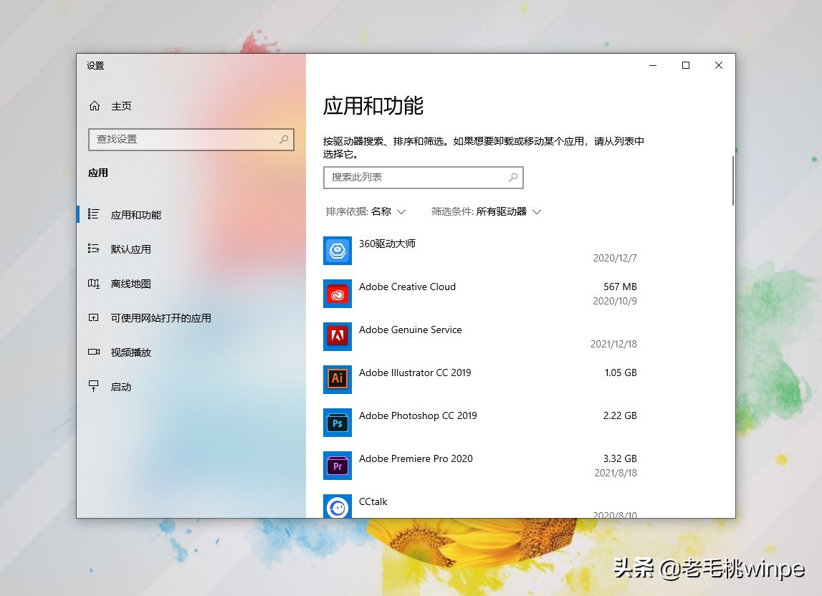Viewport: 822px width, 596px height.
Task: Select Adobe Genuine Service entry name
Action: (x=411, y=330)
